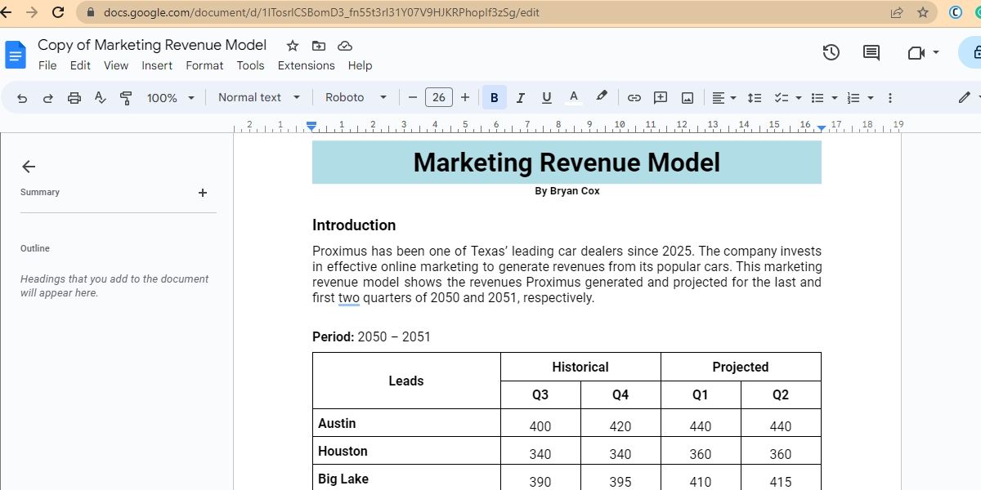Open the Extensions menu

pos(306,65)
